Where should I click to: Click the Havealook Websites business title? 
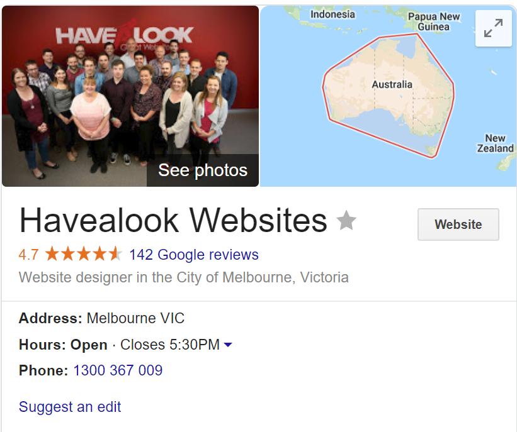(x=173, y=220)
